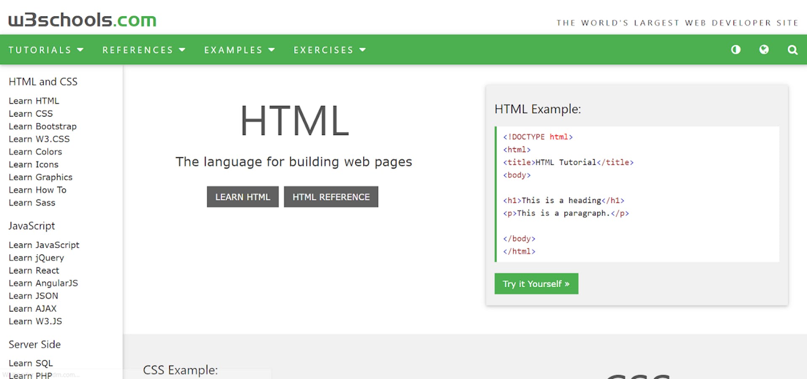Click the HTML REFERENCE button
The height and width of the screenshot is (379, 807).
point(331,197)
